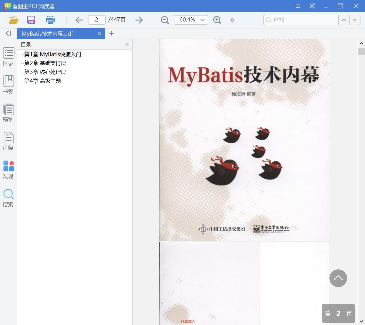Click the 看图王PDF阅读器 app logo

pos(8,6)
